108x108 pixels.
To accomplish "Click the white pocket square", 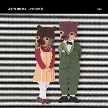I will tap(63, 51).
